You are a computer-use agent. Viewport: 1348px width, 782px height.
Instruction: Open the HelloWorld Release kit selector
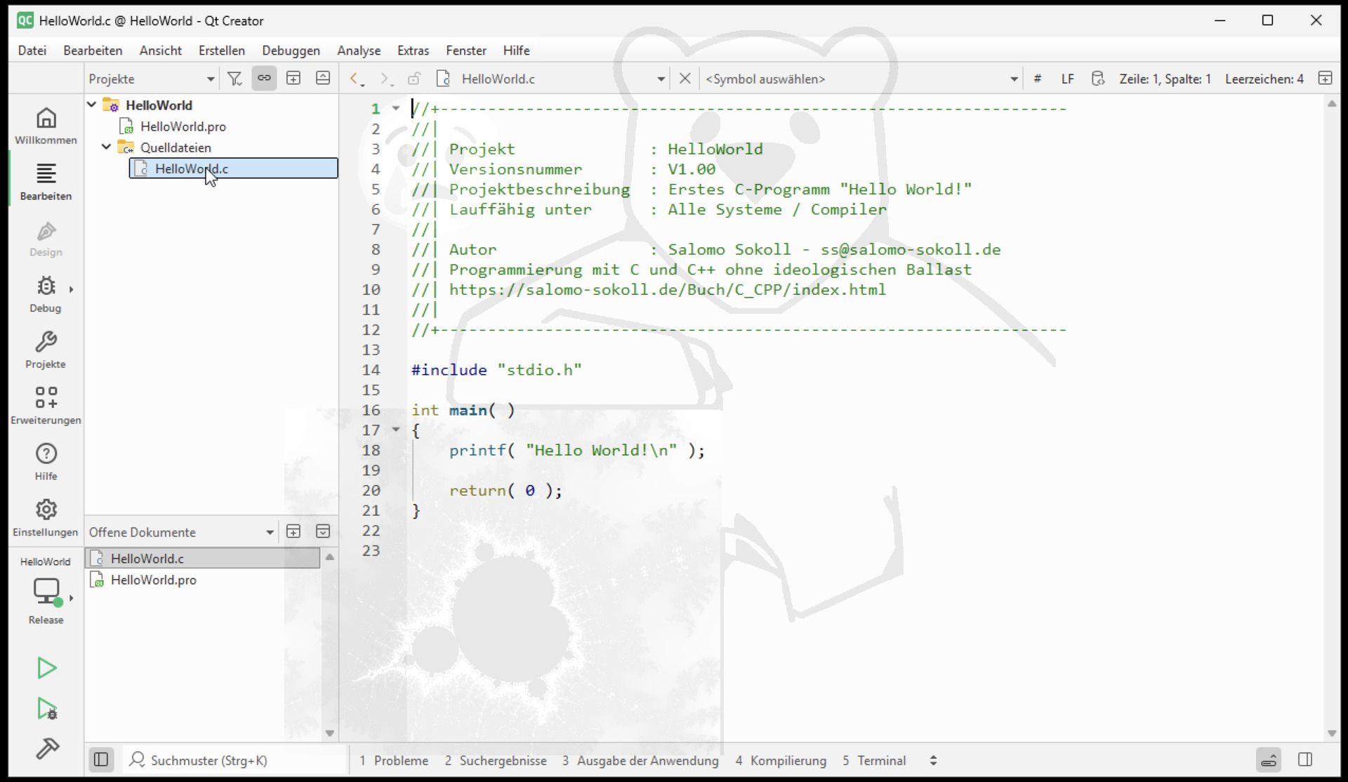pyautogui.click(x=46, y=591)
